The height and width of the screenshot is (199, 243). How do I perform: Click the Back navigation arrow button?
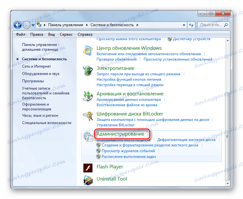click(18, 25)
